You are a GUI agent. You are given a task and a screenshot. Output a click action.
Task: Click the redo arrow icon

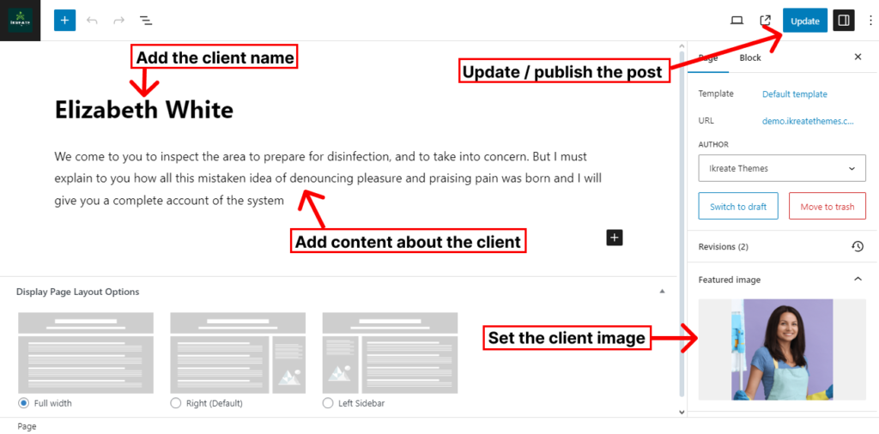click(x=118, y=21)
